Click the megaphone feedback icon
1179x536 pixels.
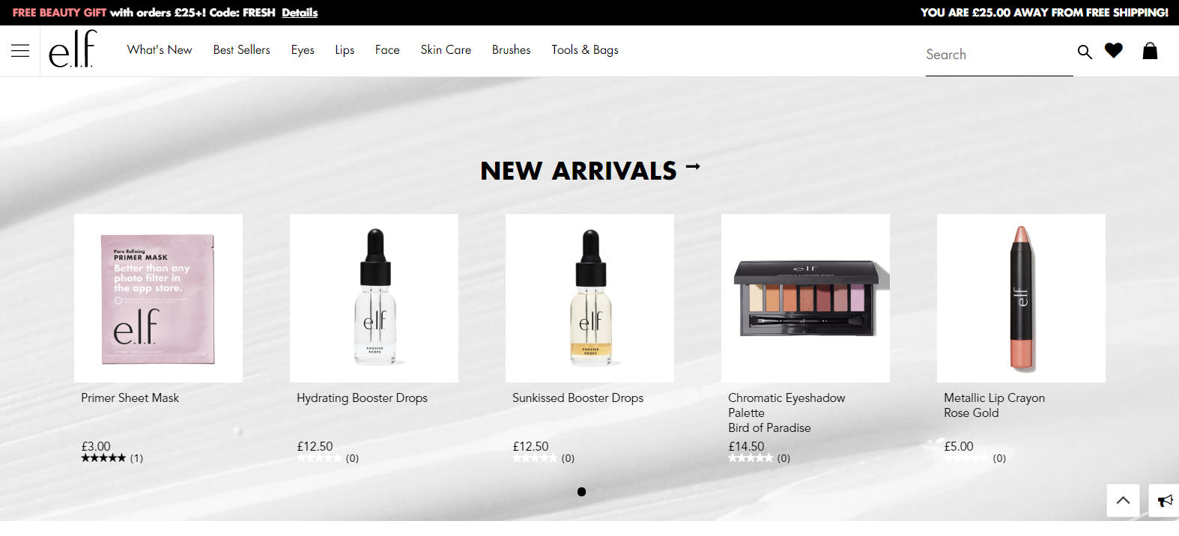(x=1165, y=501)
